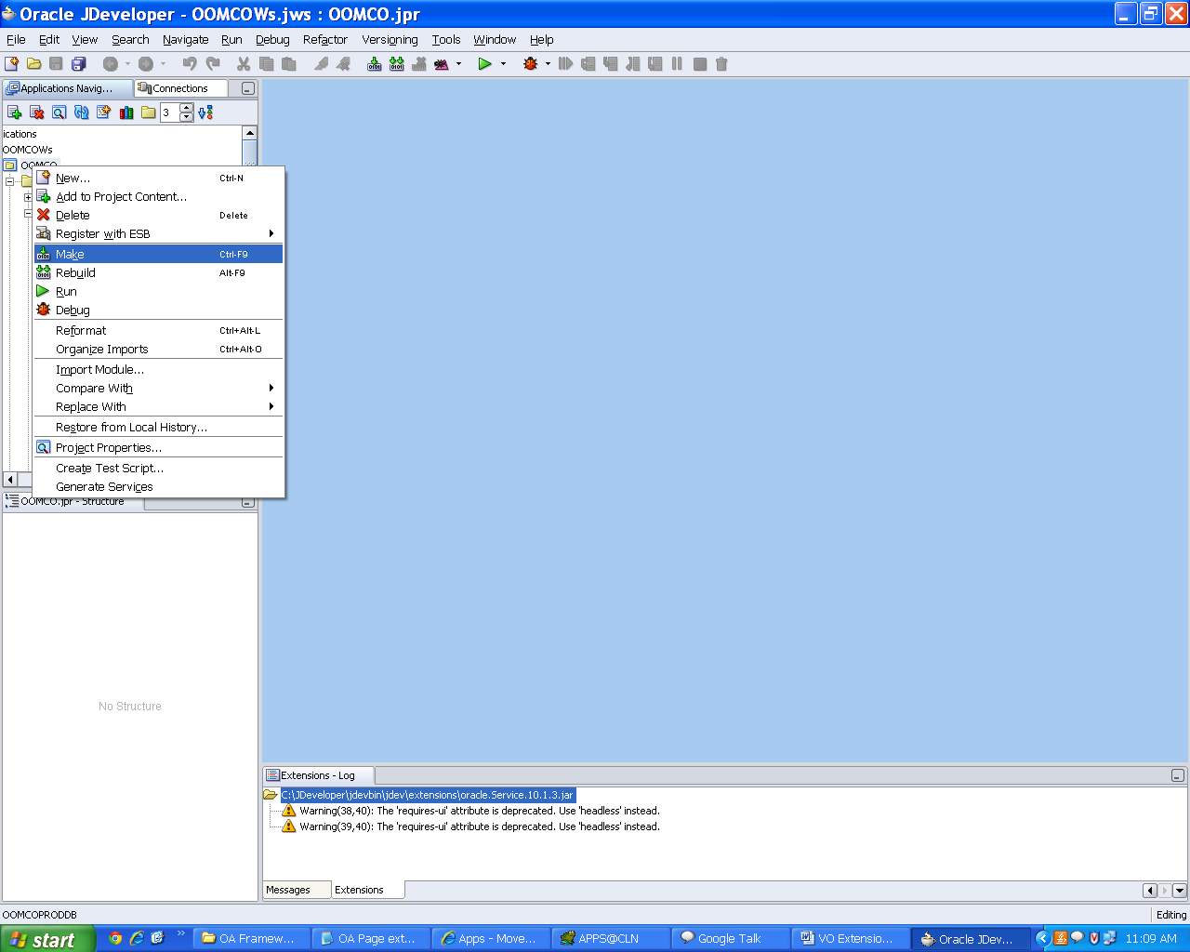
Task: Select Organize Imports in context menu
Action: click(x=158, y=349)
